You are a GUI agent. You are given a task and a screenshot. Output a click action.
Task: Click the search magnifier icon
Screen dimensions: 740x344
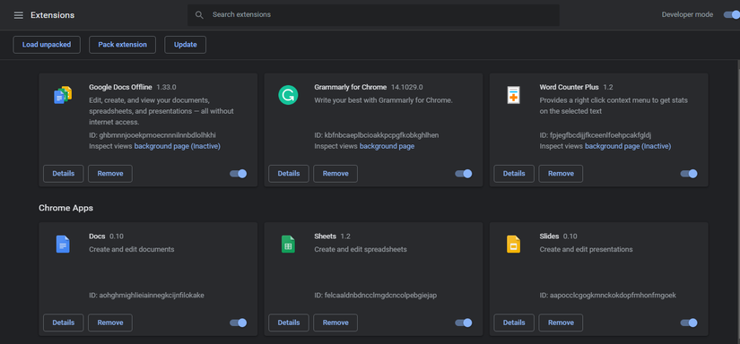tap(199, 15)
